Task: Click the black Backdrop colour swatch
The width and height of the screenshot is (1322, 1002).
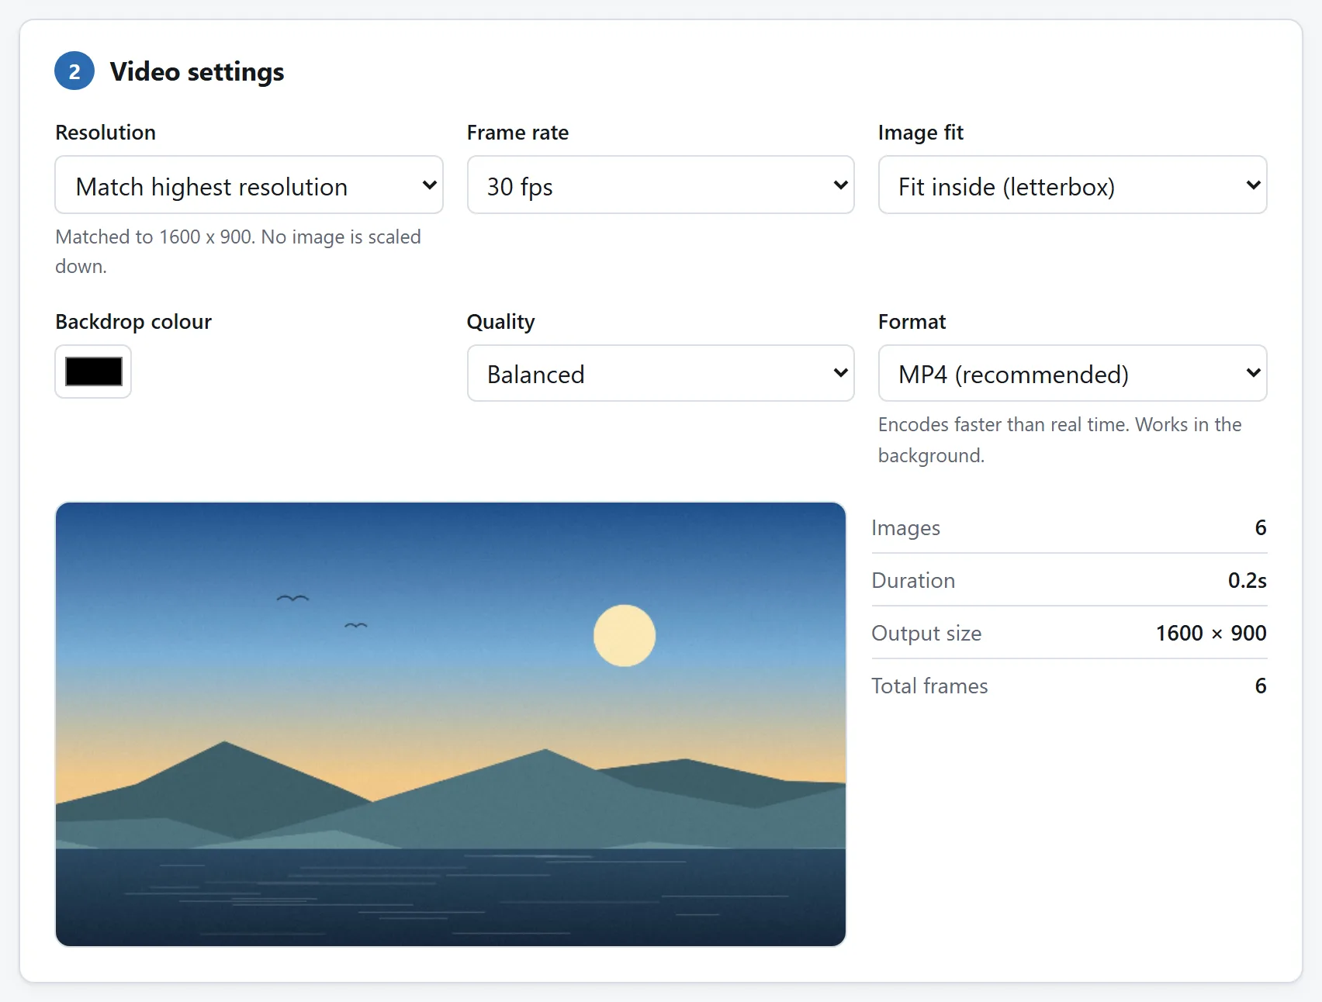Action: [93, 372]
